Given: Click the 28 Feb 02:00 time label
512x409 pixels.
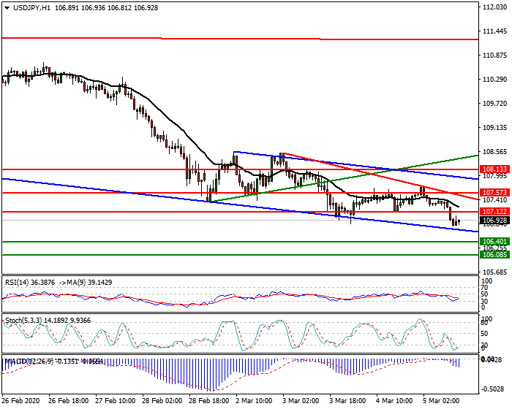Looking at the screenshot, I should click(162, 401).
